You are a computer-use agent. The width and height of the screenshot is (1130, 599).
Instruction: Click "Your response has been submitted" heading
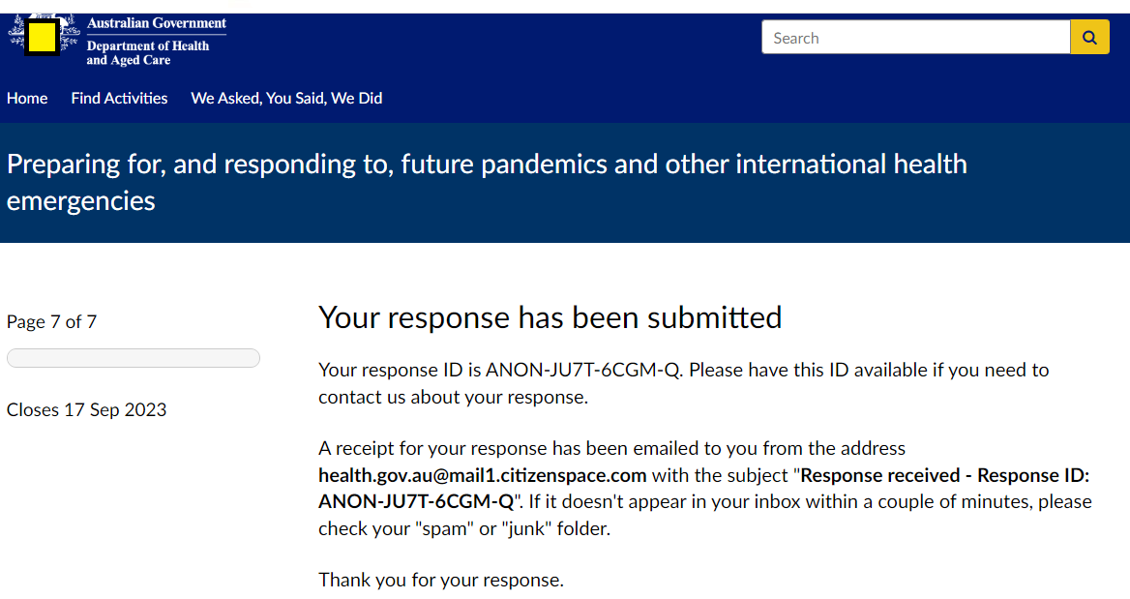[x=550, y=317]
